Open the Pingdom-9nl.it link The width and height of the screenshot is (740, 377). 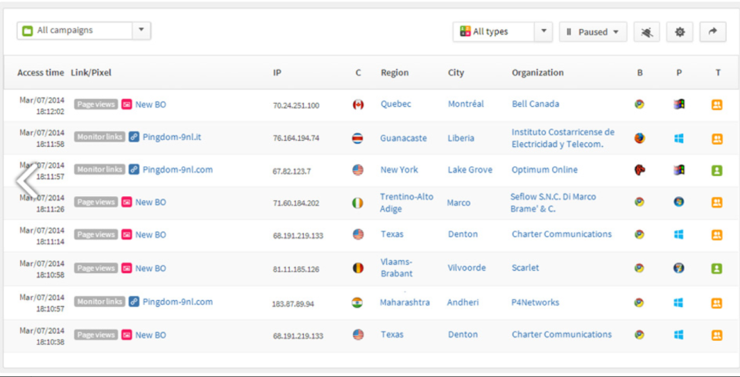pos(171,137)
